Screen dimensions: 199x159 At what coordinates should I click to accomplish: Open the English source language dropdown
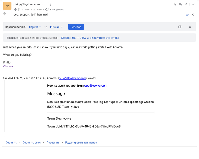click(35, 27)
